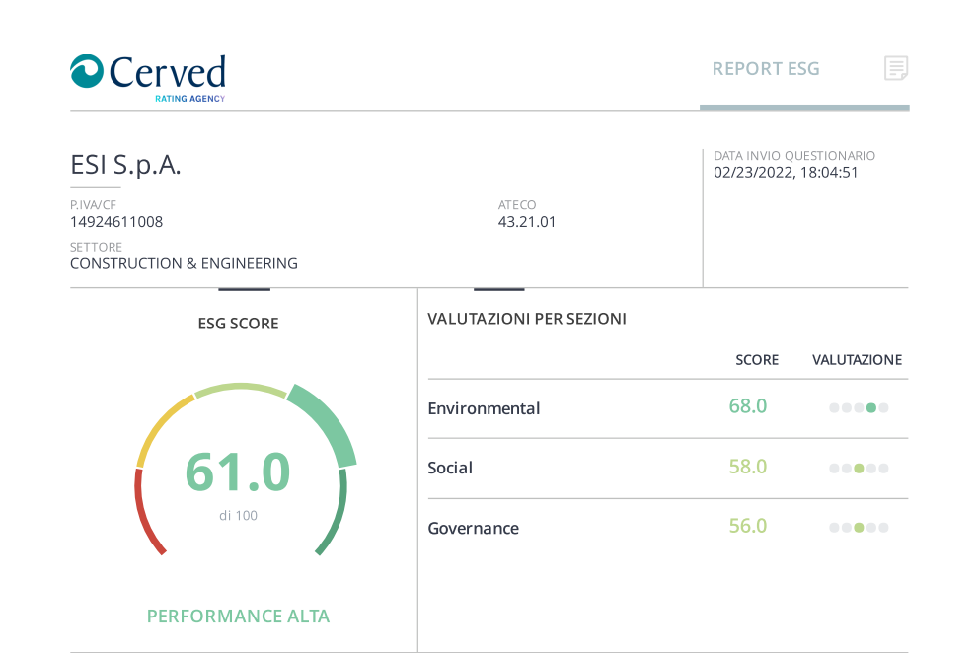979x653 pixels.
Task: Click the ESI S.p.A. company name
Action: click(125, 165)
